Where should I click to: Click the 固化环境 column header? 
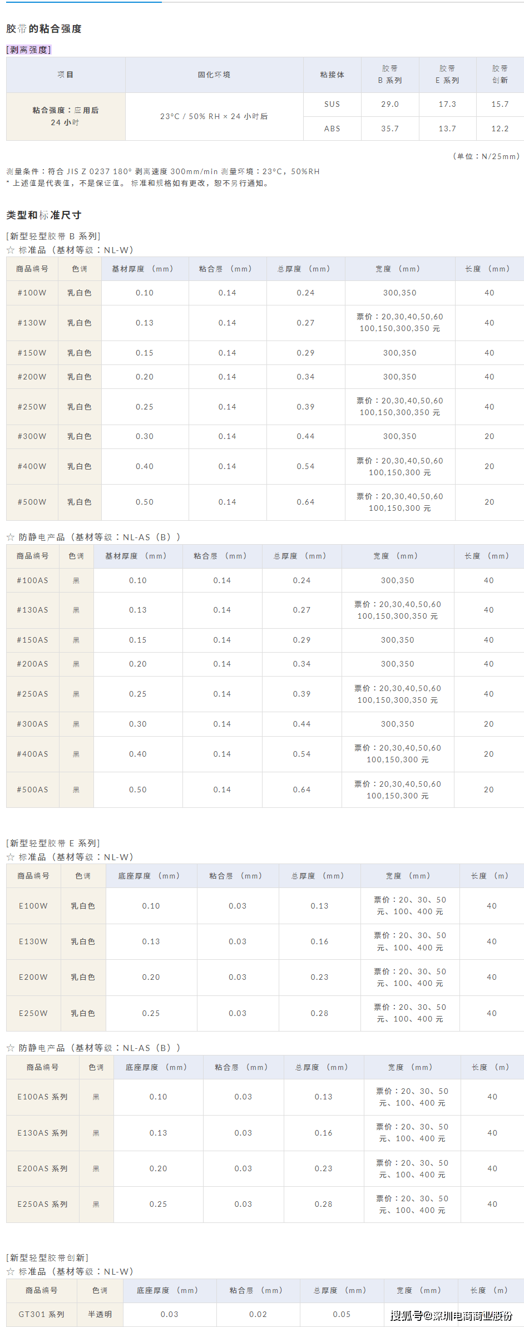(214, 75)
